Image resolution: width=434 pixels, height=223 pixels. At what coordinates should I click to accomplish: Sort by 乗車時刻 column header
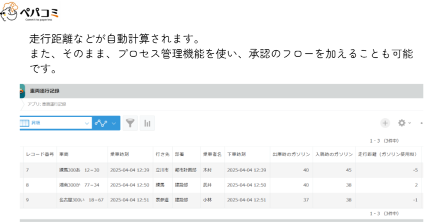119,155
